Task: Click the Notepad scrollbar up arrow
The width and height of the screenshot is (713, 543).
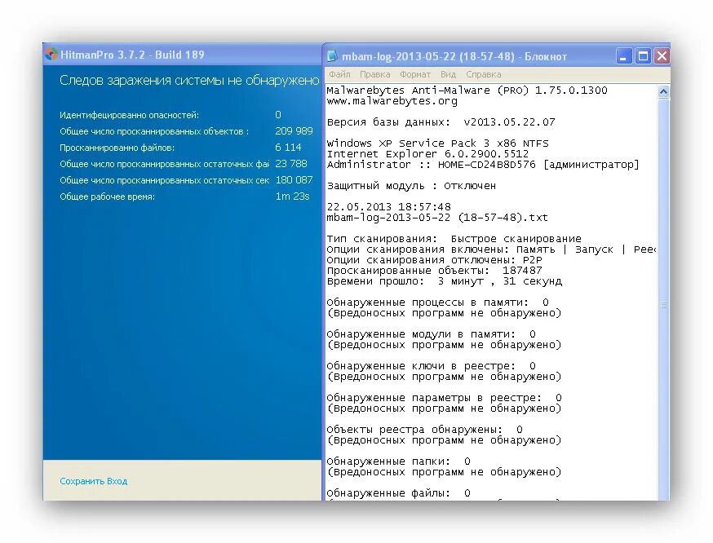Action: (x=663, y=92)
